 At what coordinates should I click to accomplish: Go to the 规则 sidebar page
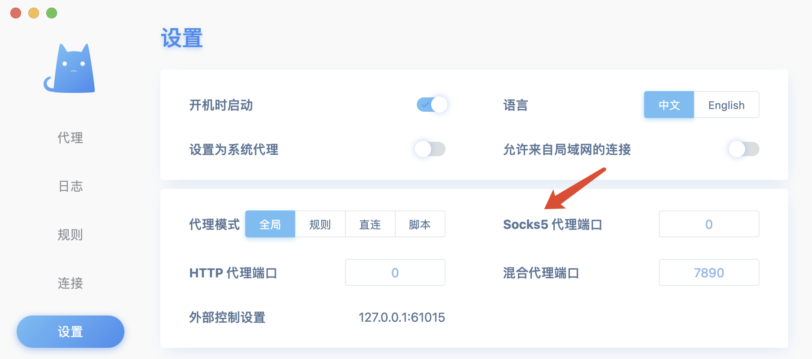[71, 235]
